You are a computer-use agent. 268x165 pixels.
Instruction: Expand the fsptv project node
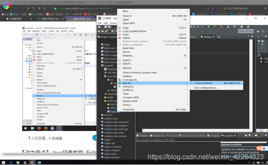click(99, 45)
